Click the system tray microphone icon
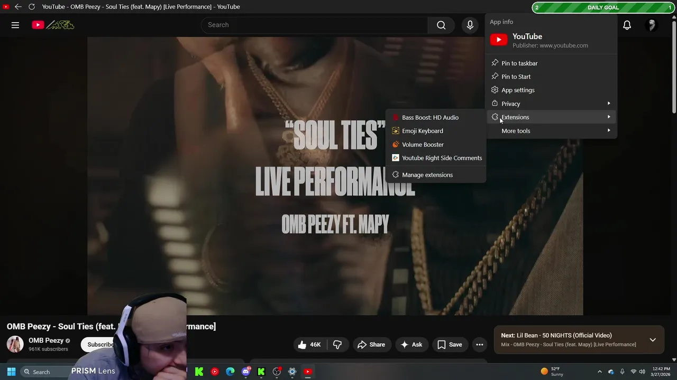Viewport: 677px width, 380px height. (x=622, y=372)
